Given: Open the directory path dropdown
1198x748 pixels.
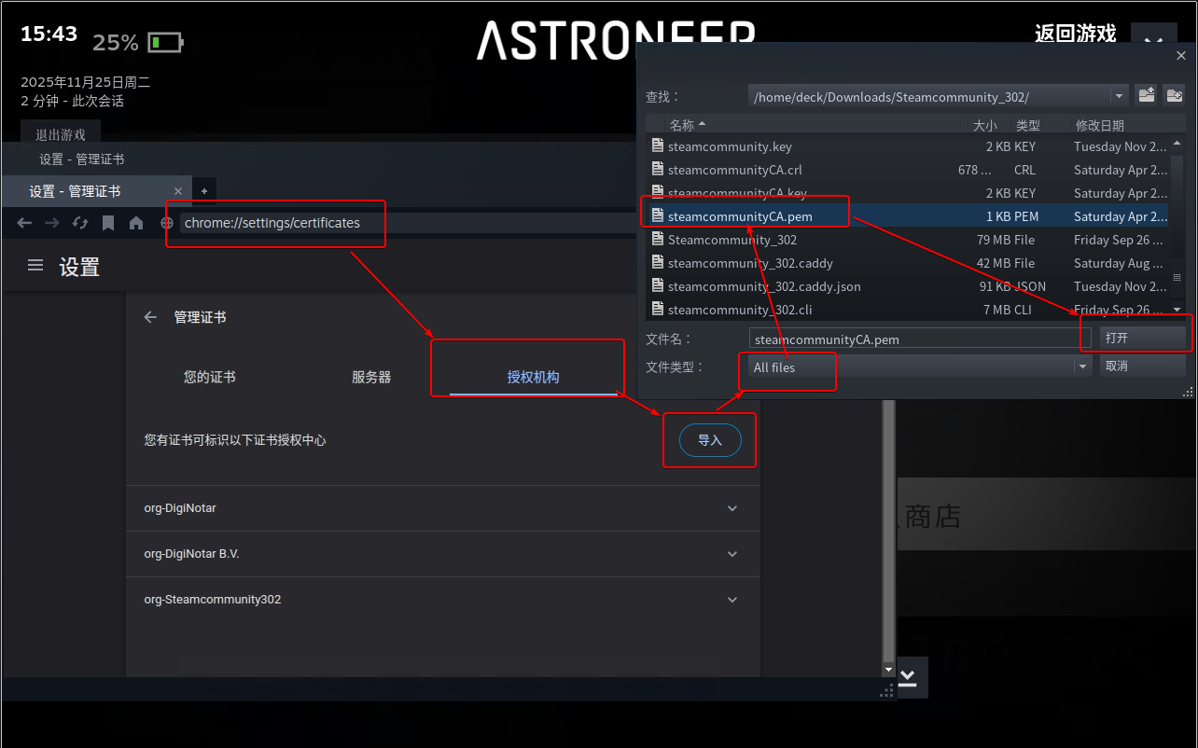Looking at the screenshot, I should [x=1119, y=97].
